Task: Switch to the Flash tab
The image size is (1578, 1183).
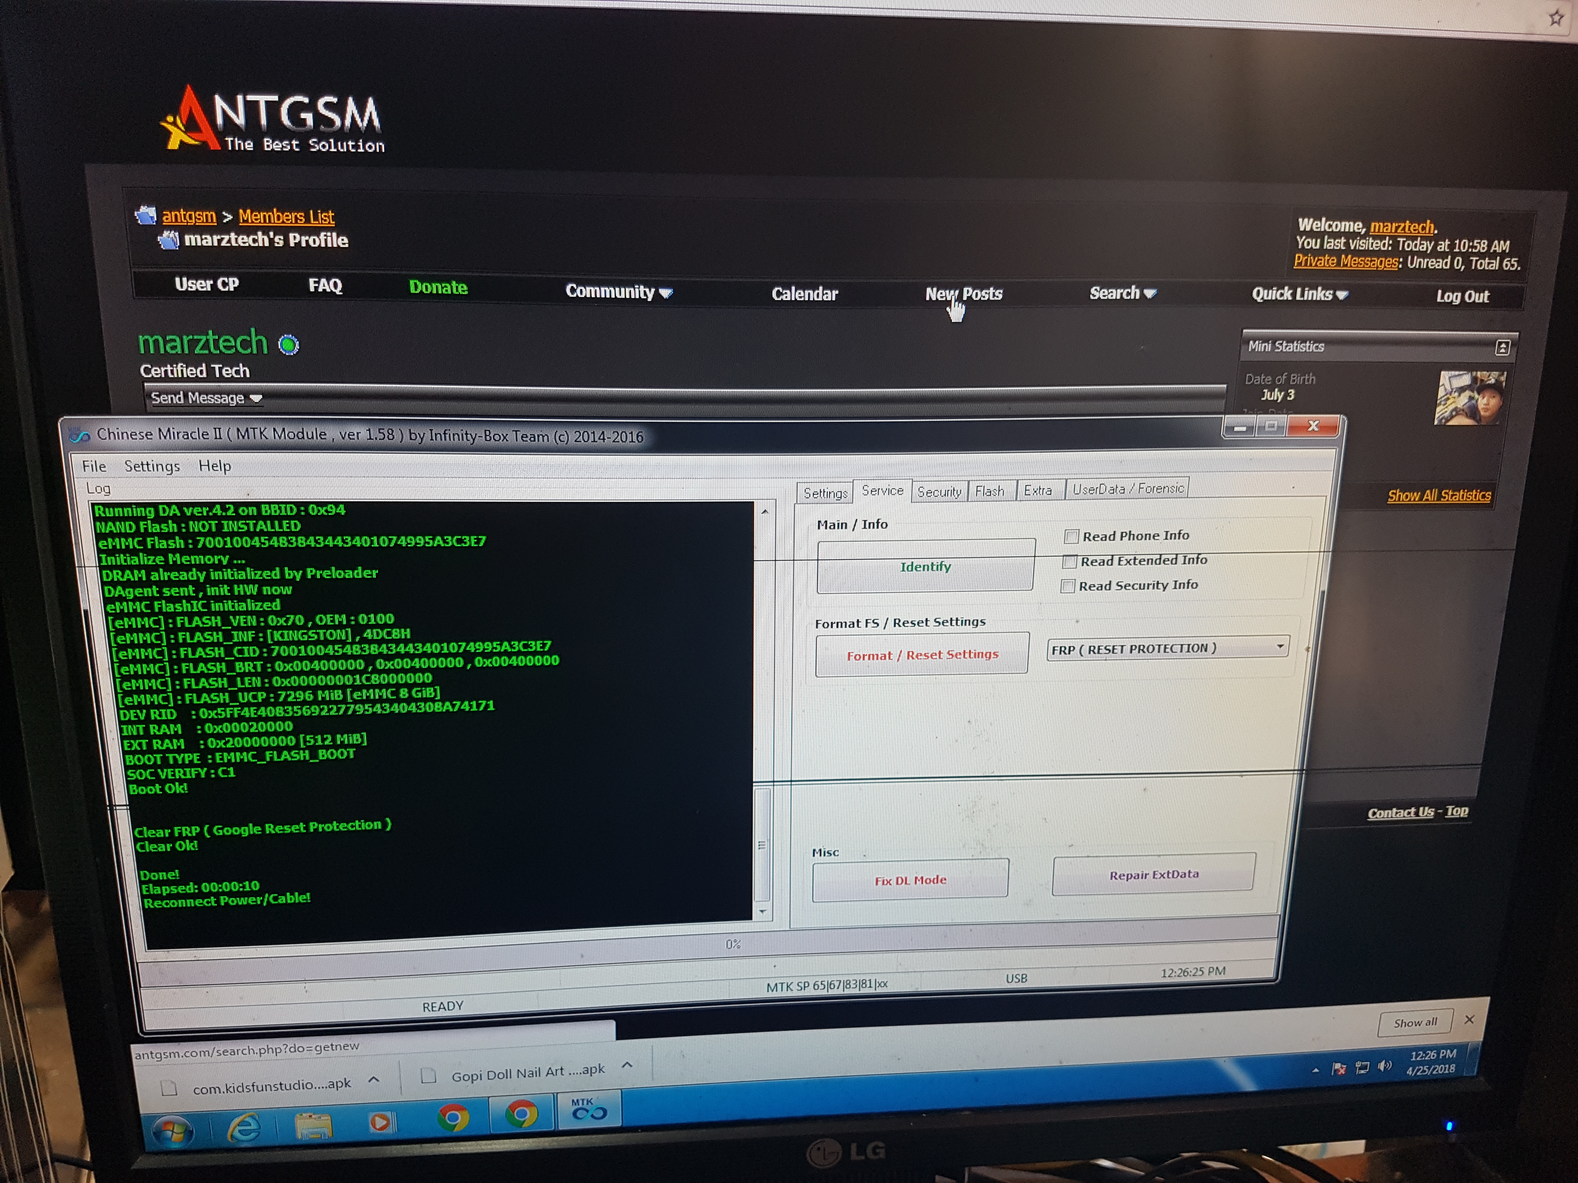Action: 989,491
